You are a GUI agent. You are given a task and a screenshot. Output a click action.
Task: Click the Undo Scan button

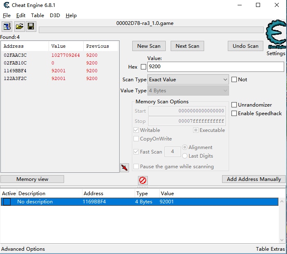[245, 46]
